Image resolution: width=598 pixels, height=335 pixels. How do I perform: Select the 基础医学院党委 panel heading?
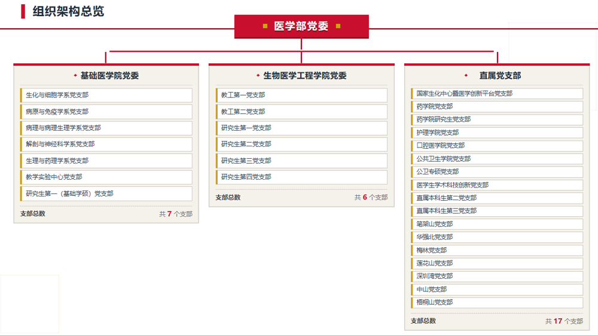[109, 76]
